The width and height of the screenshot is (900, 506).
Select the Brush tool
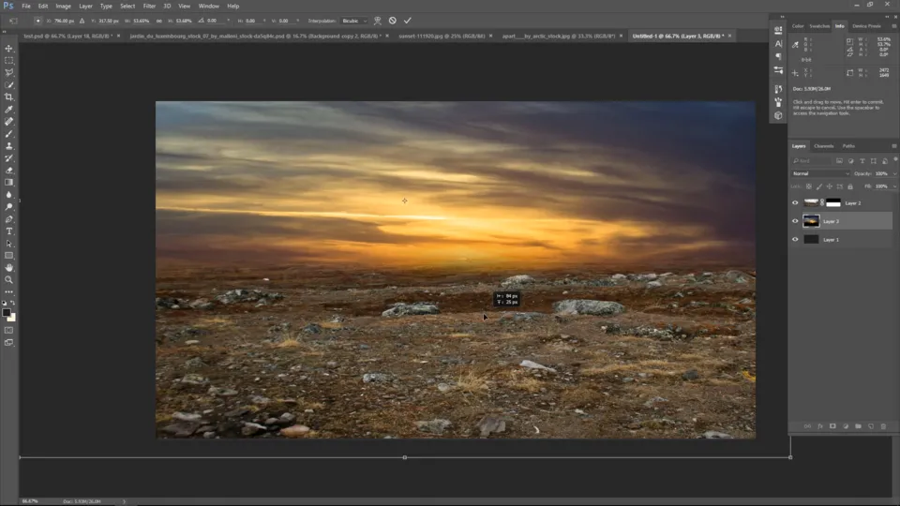click(8, 134)
